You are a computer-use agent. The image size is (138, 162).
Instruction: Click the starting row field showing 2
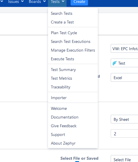tap(124, 134)
